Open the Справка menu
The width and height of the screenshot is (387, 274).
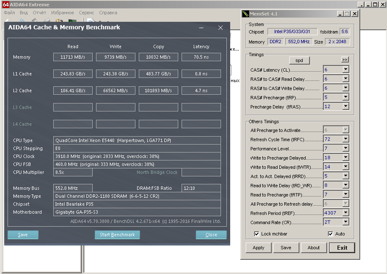[x=108, y=13]
